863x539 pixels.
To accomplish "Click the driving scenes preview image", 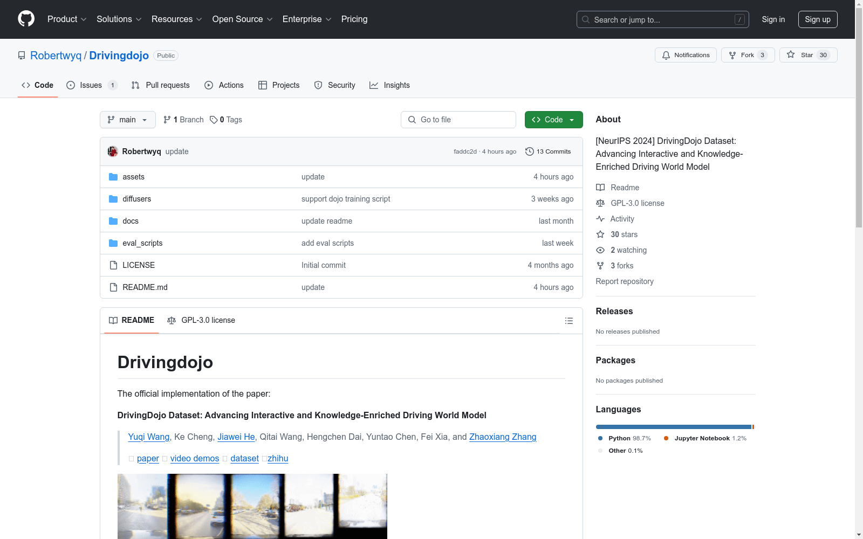I will click(252, 506).
